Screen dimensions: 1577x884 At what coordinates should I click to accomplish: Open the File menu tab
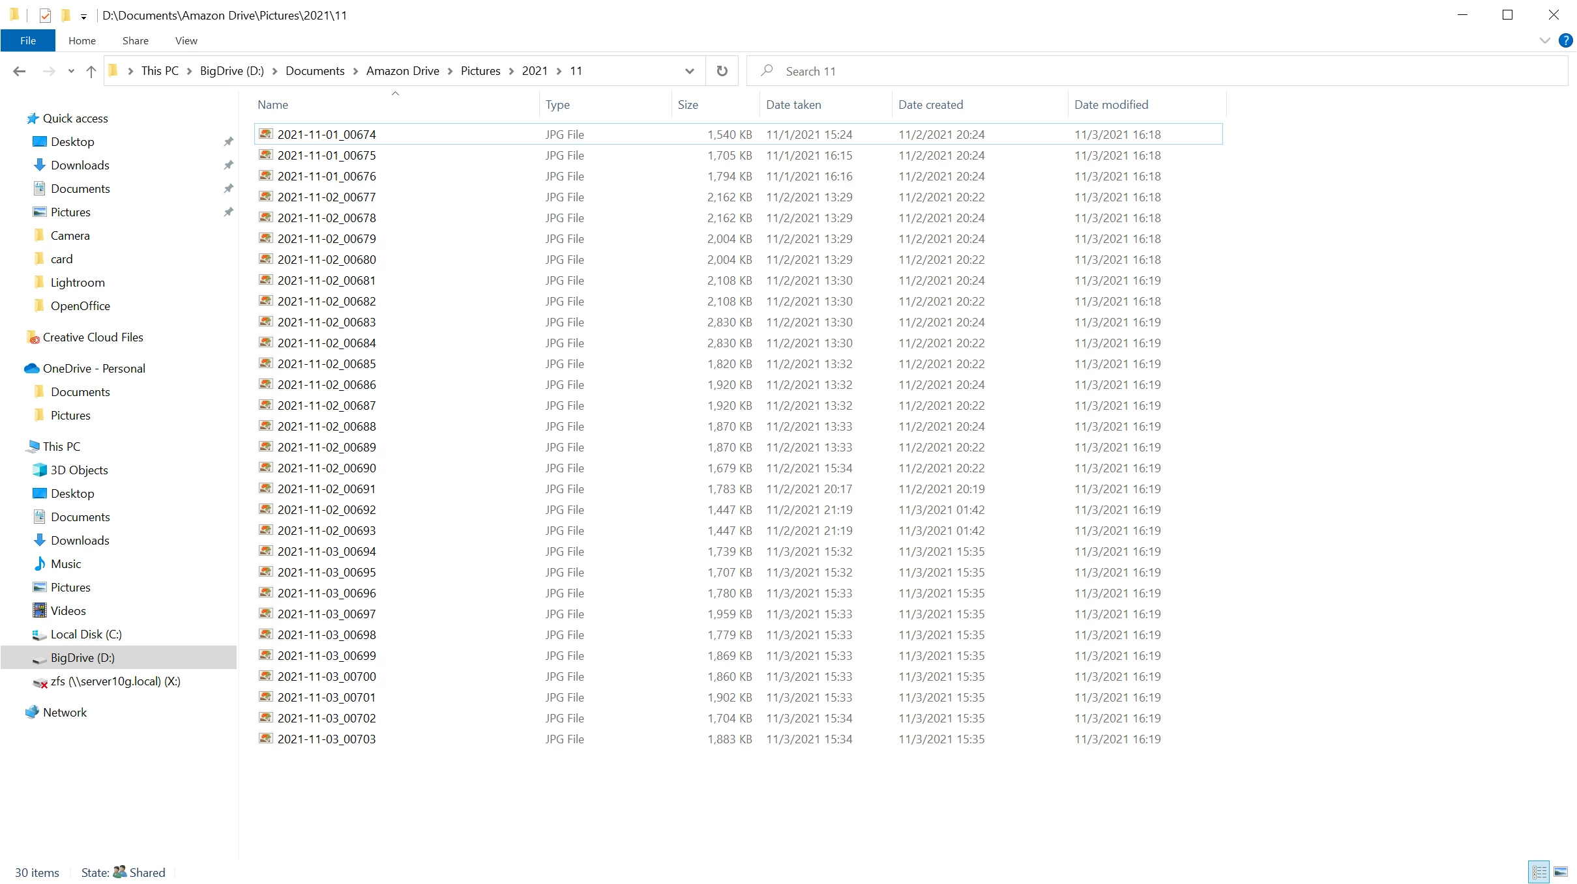(x=28, y=40)
